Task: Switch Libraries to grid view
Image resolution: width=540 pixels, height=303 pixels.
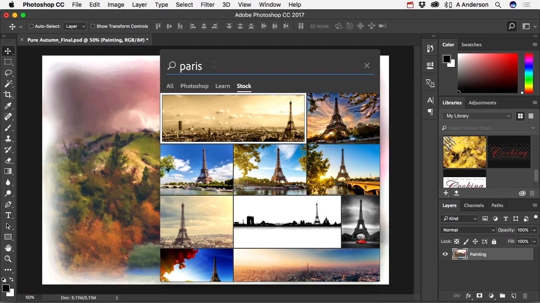Action: tap(520, 116)
